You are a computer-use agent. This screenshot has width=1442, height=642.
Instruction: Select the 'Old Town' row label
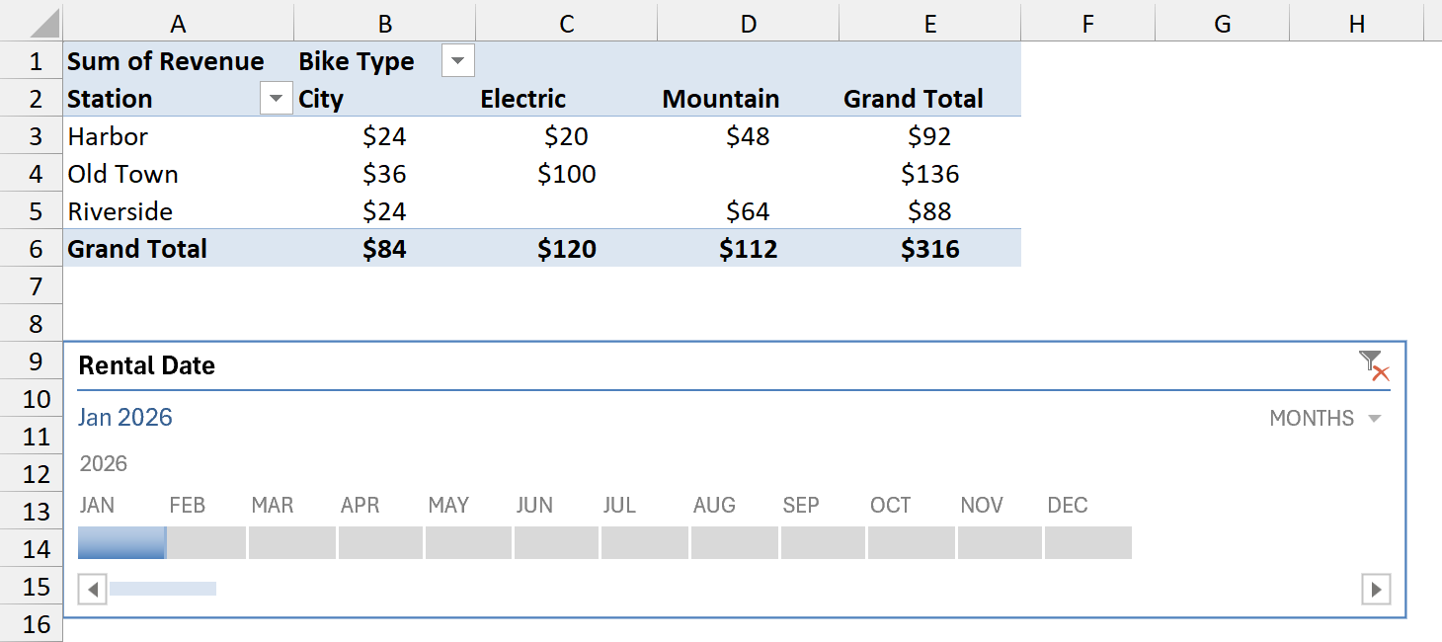[x=178, y=174]
